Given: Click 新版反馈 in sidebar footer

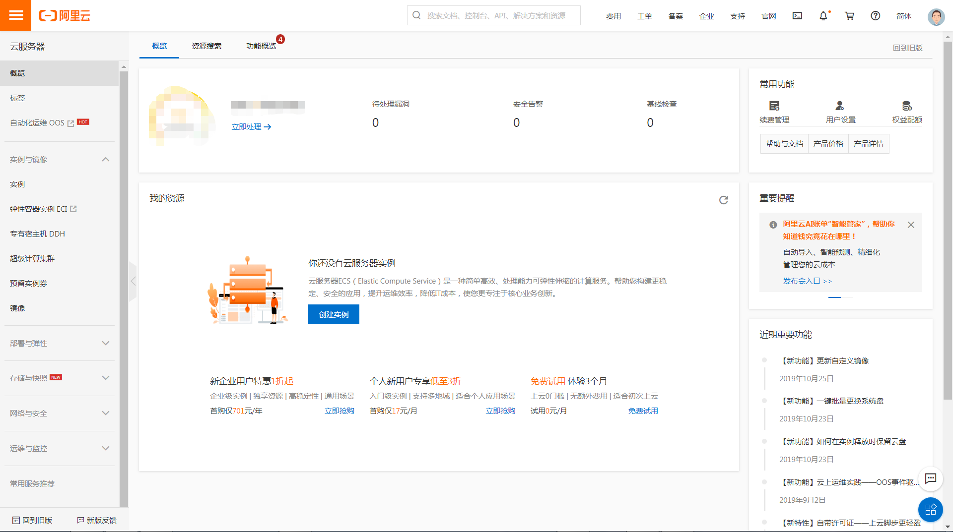Looking at the screenshot, I should pyautogui.click(x=97, y=520).
